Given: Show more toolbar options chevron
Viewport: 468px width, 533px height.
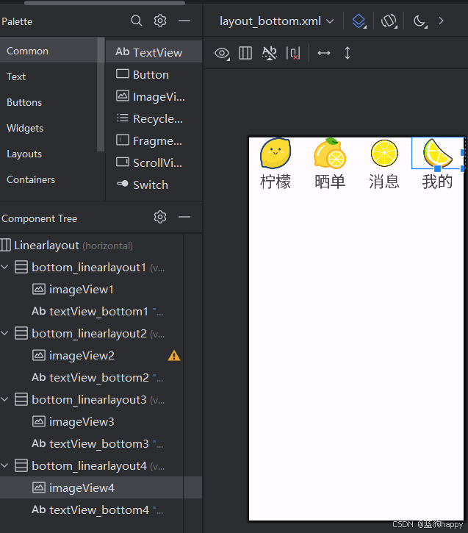Looking at the screenshot, I should pyautogui.click(x=441, y=21).
